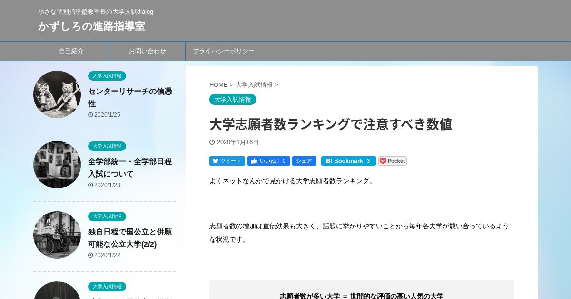571x299 pixels.
Task: Open the かずしろの進路指導室 site title
Action: click(91, 26)
